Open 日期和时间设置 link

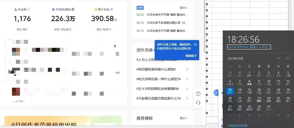tap(237, 125)
